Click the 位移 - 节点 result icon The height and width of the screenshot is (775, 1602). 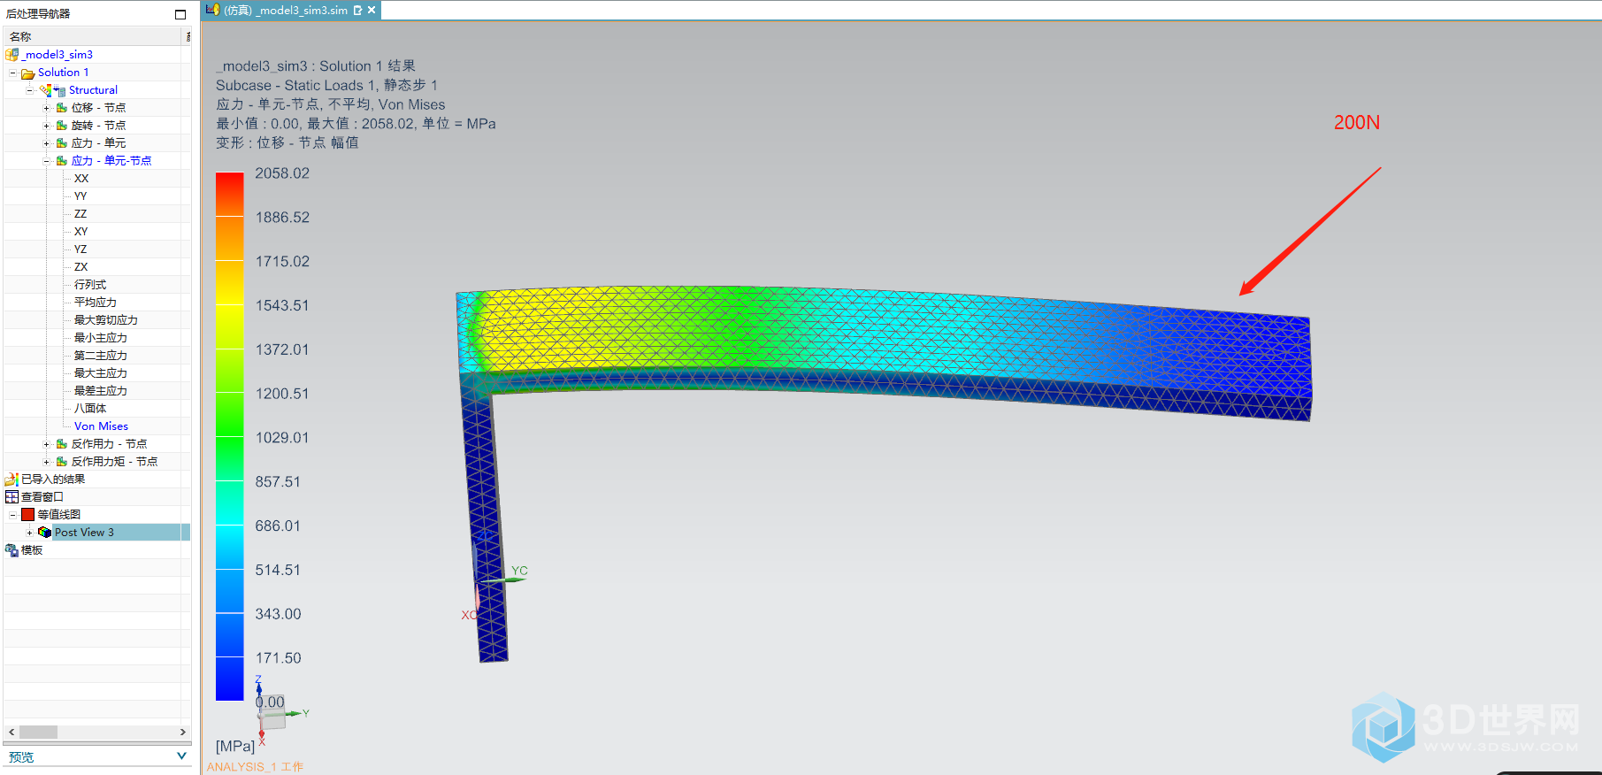(x=62, y=108)
